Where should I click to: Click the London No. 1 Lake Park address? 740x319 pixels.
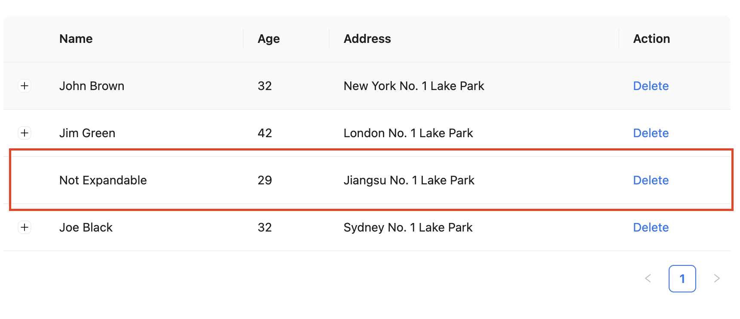click(408, 133)
